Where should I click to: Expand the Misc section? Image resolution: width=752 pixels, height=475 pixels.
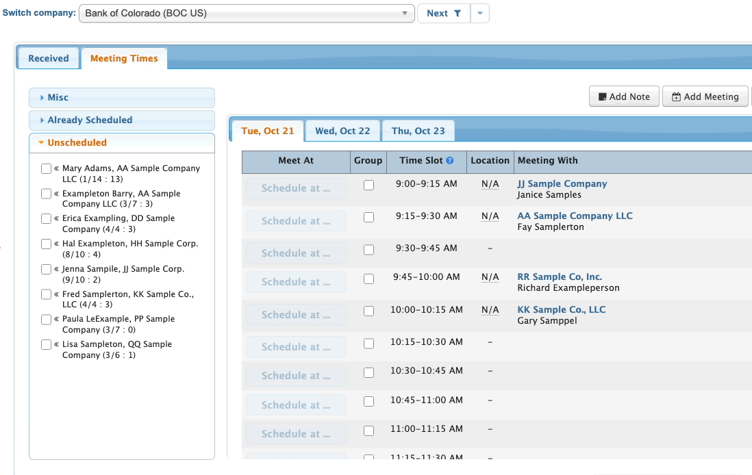[121, 98]
